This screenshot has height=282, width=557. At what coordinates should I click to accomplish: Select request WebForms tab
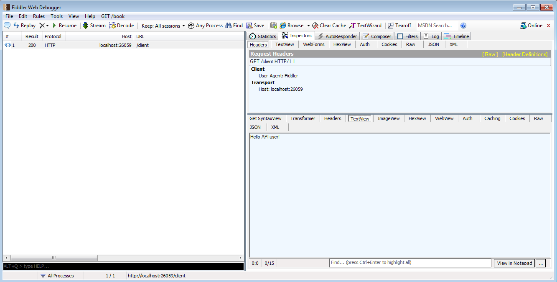pyautogui.click(x=314, y=44)
